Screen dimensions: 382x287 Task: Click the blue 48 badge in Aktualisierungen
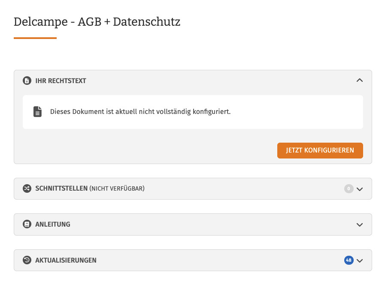coord(349,260)
